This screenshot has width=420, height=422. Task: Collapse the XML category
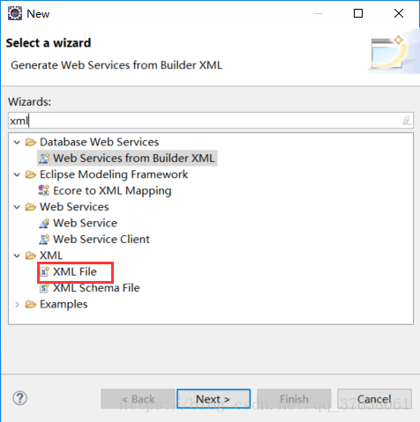tap(17, 255)
